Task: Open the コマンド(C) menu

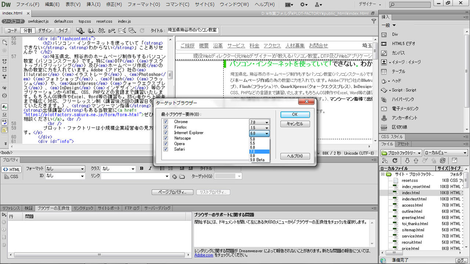Action: pos(177,4)
